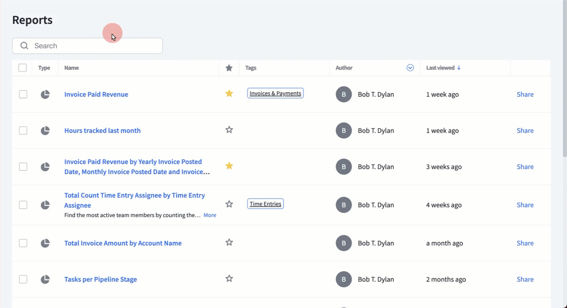The width and height of the screenshot is (567, 308).
Task: Click the search magnifier icon
Action: [x=25, y=46]
